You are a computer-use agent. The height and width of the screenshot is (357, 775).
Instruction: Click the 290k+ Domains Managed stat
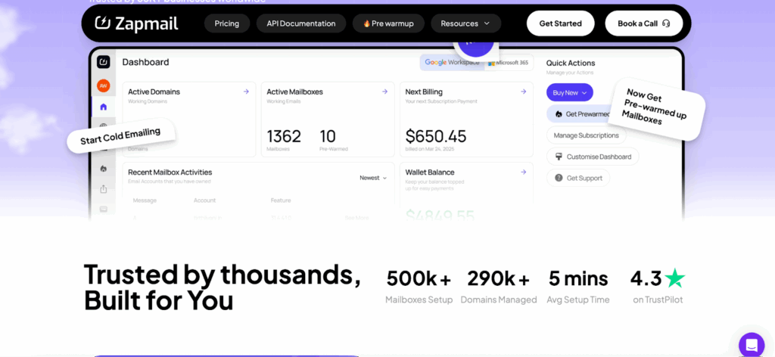(499, 287)
